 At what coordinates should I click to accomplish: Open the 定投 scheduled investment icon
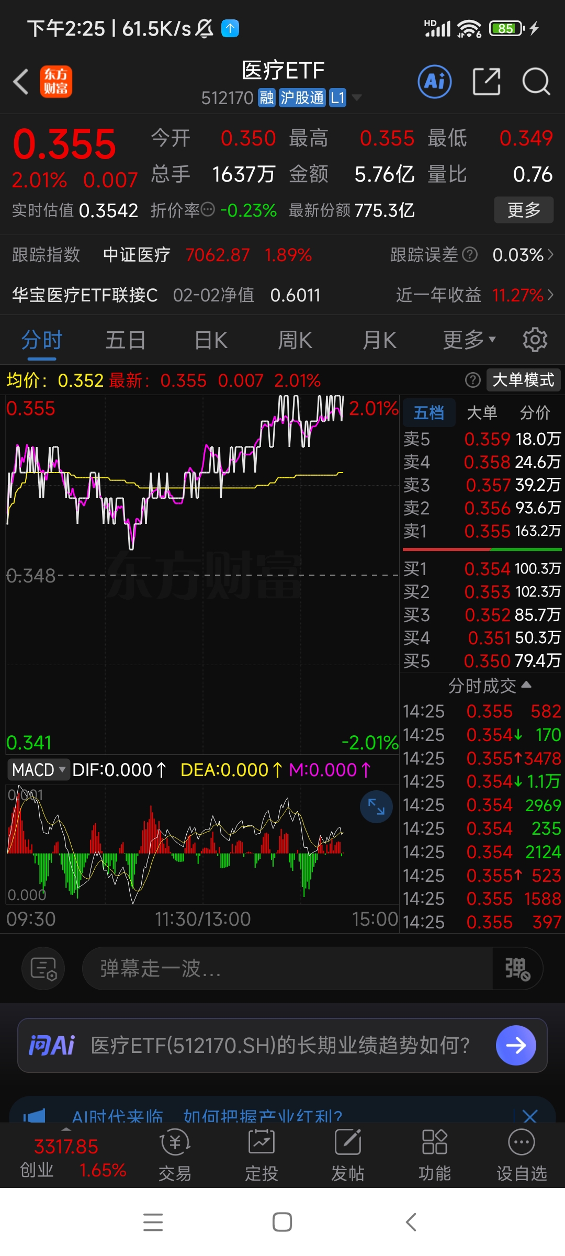click(x=261, y=1155)
